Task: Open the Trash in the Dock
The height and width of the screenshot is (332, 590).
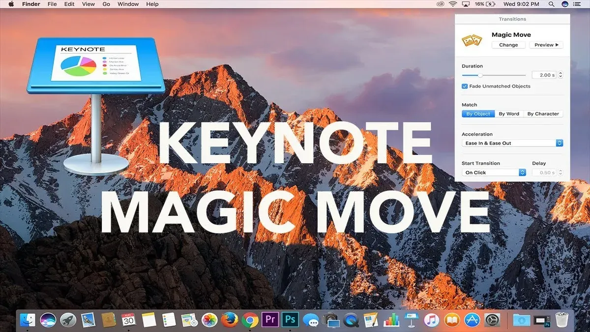Action: point(561,320)
